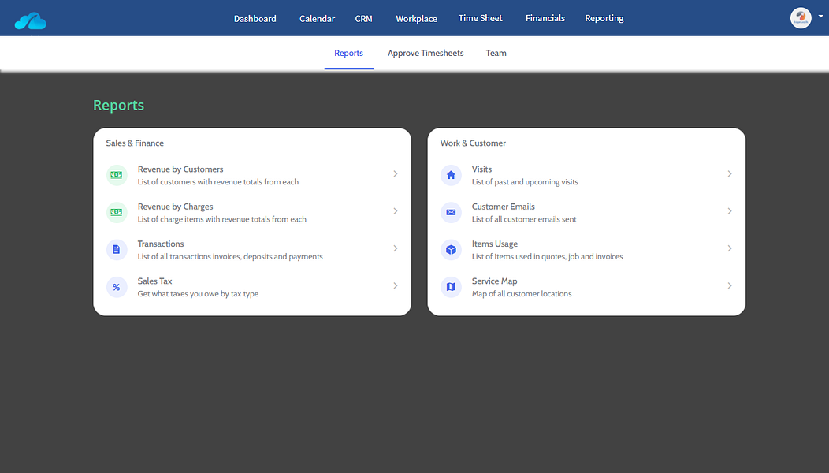
Task: Click the Sales Tax percent icon
Action: click(117, 287)
